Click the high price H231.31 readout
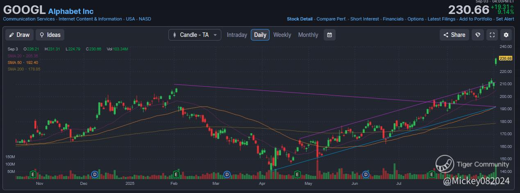This screenshot has width=520, height=193. point(52,49)
